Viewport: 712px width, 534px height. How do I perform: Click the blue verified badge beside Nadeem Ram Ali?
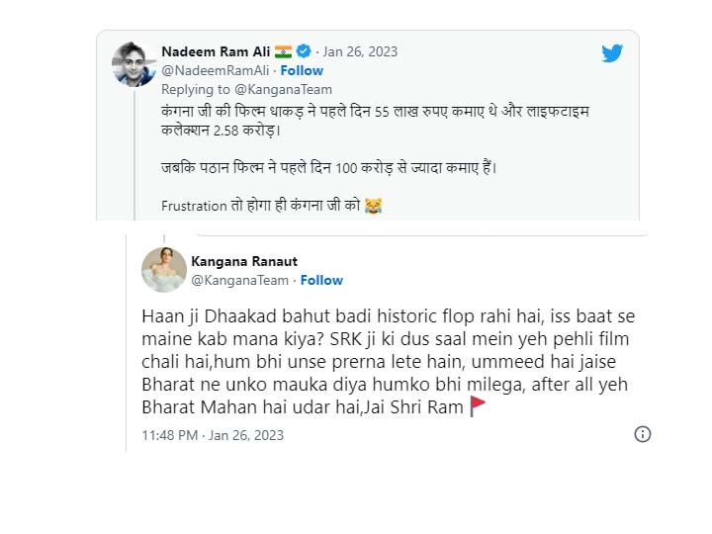click(x=305, y=50)
